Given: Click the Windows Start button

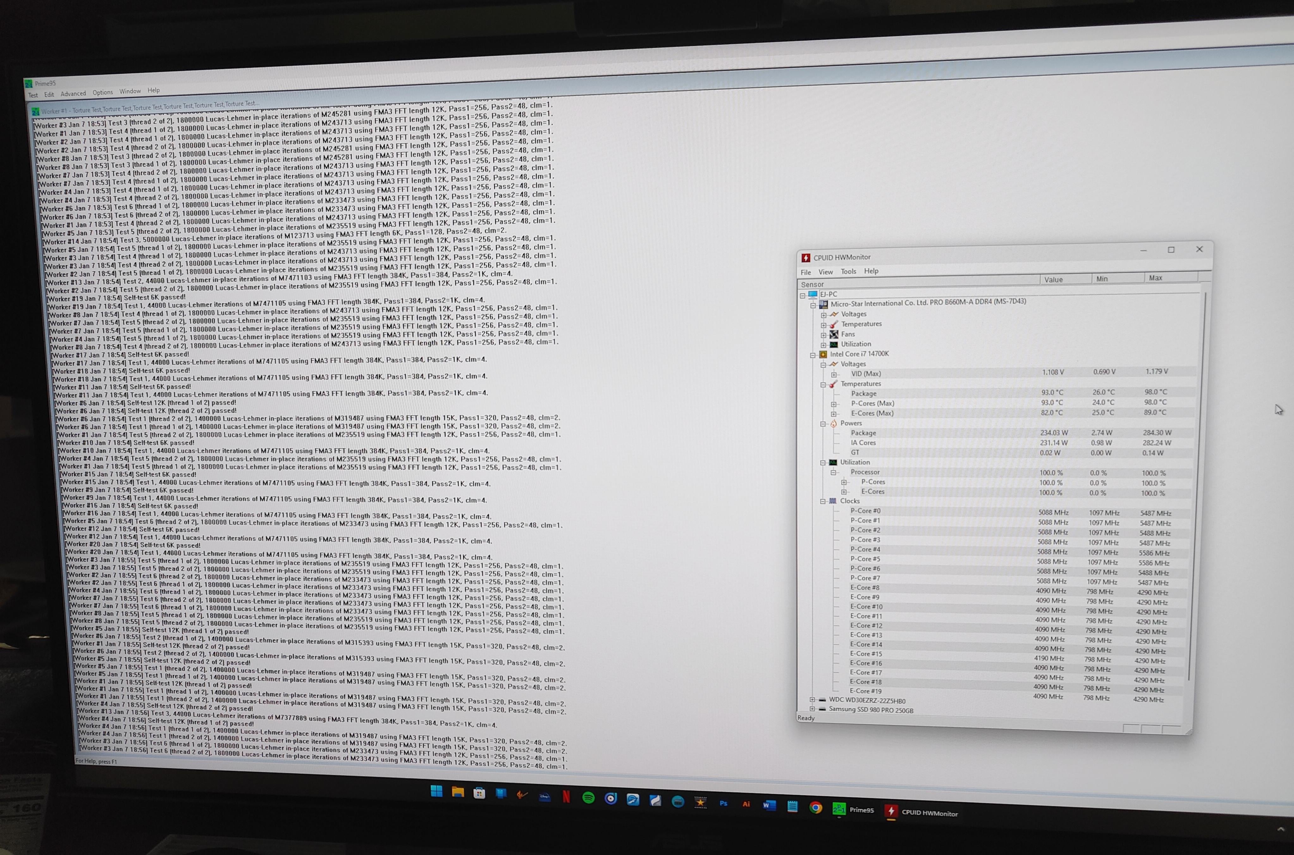Looking at the screenshot, I should [x=436, y=791].
